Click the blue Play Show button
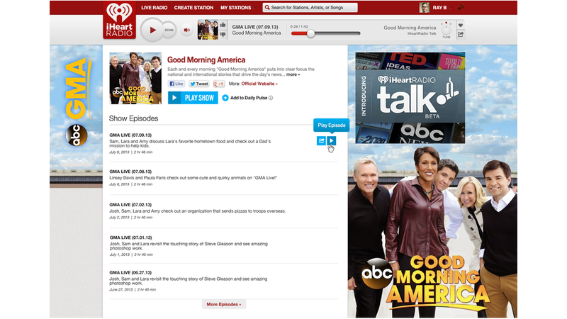The height and width of the screenshot is (319, 567). (x=193, y=98)
